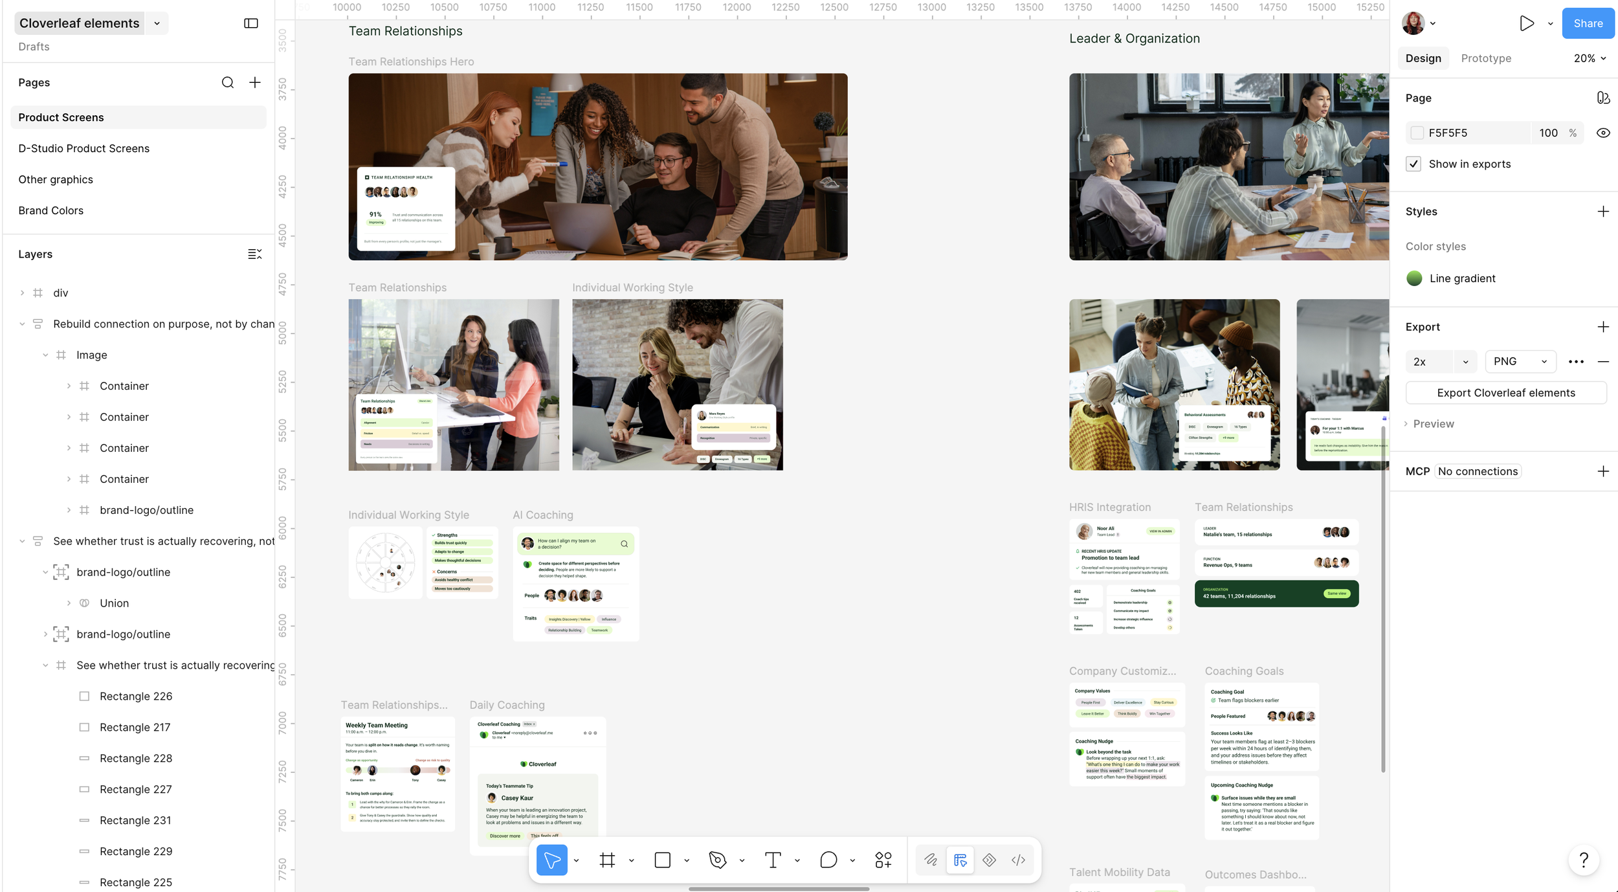The width and height of the screenshot is (1618, 892).
Task: Select the Move tool in bottom toolbar
Action: point(552,860)
